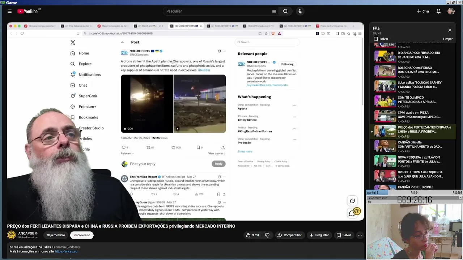This screenshot has height=260, width=463.
Task: Click the 915 mil inscritos subscriber count
Action: coord(28,238)
